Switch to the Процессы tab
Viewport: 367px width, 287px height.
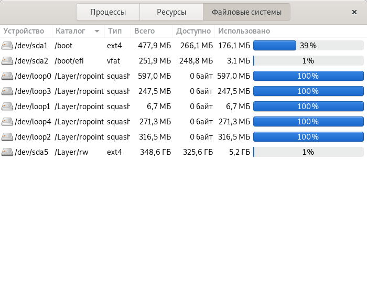pyautogui.click(x=107, y=12)
